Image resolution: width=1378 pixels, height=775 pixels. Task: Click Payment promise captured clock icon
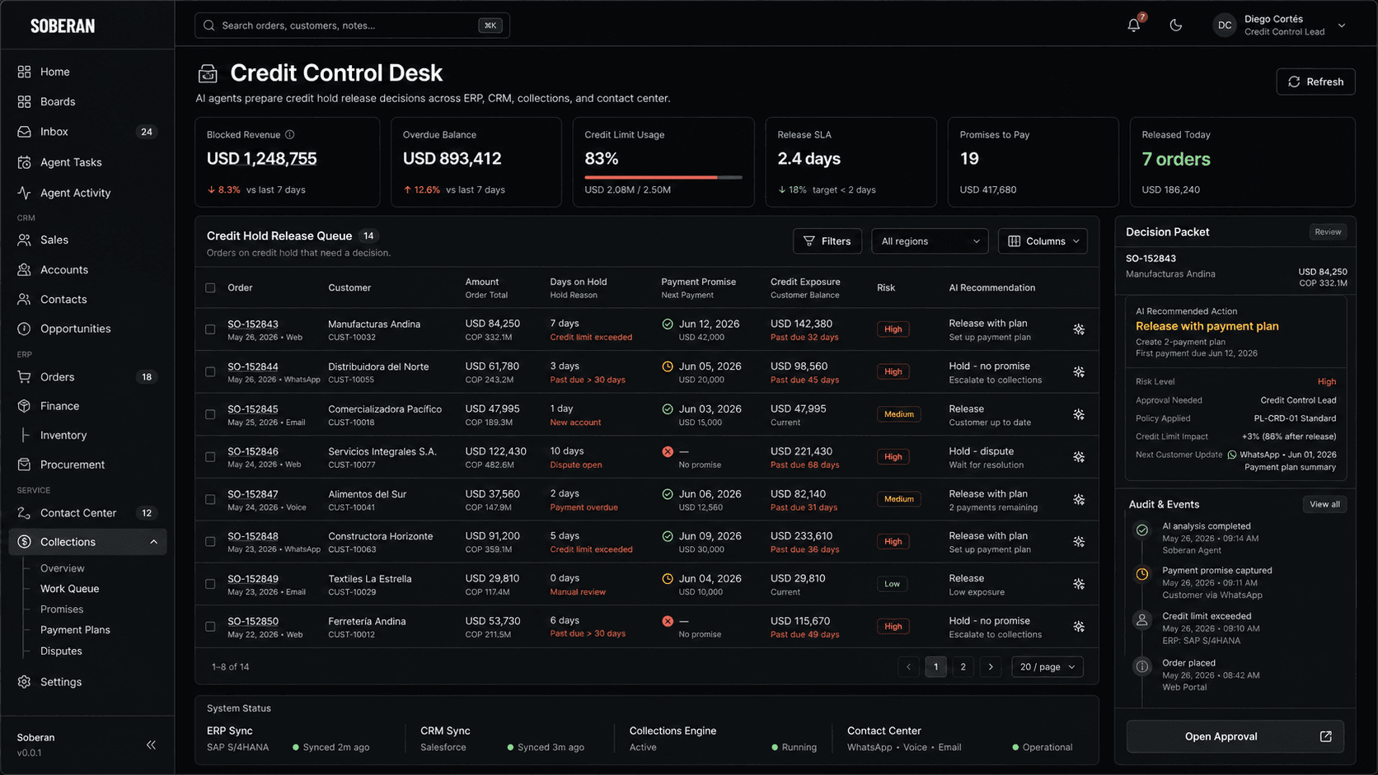coord(1142,574)
